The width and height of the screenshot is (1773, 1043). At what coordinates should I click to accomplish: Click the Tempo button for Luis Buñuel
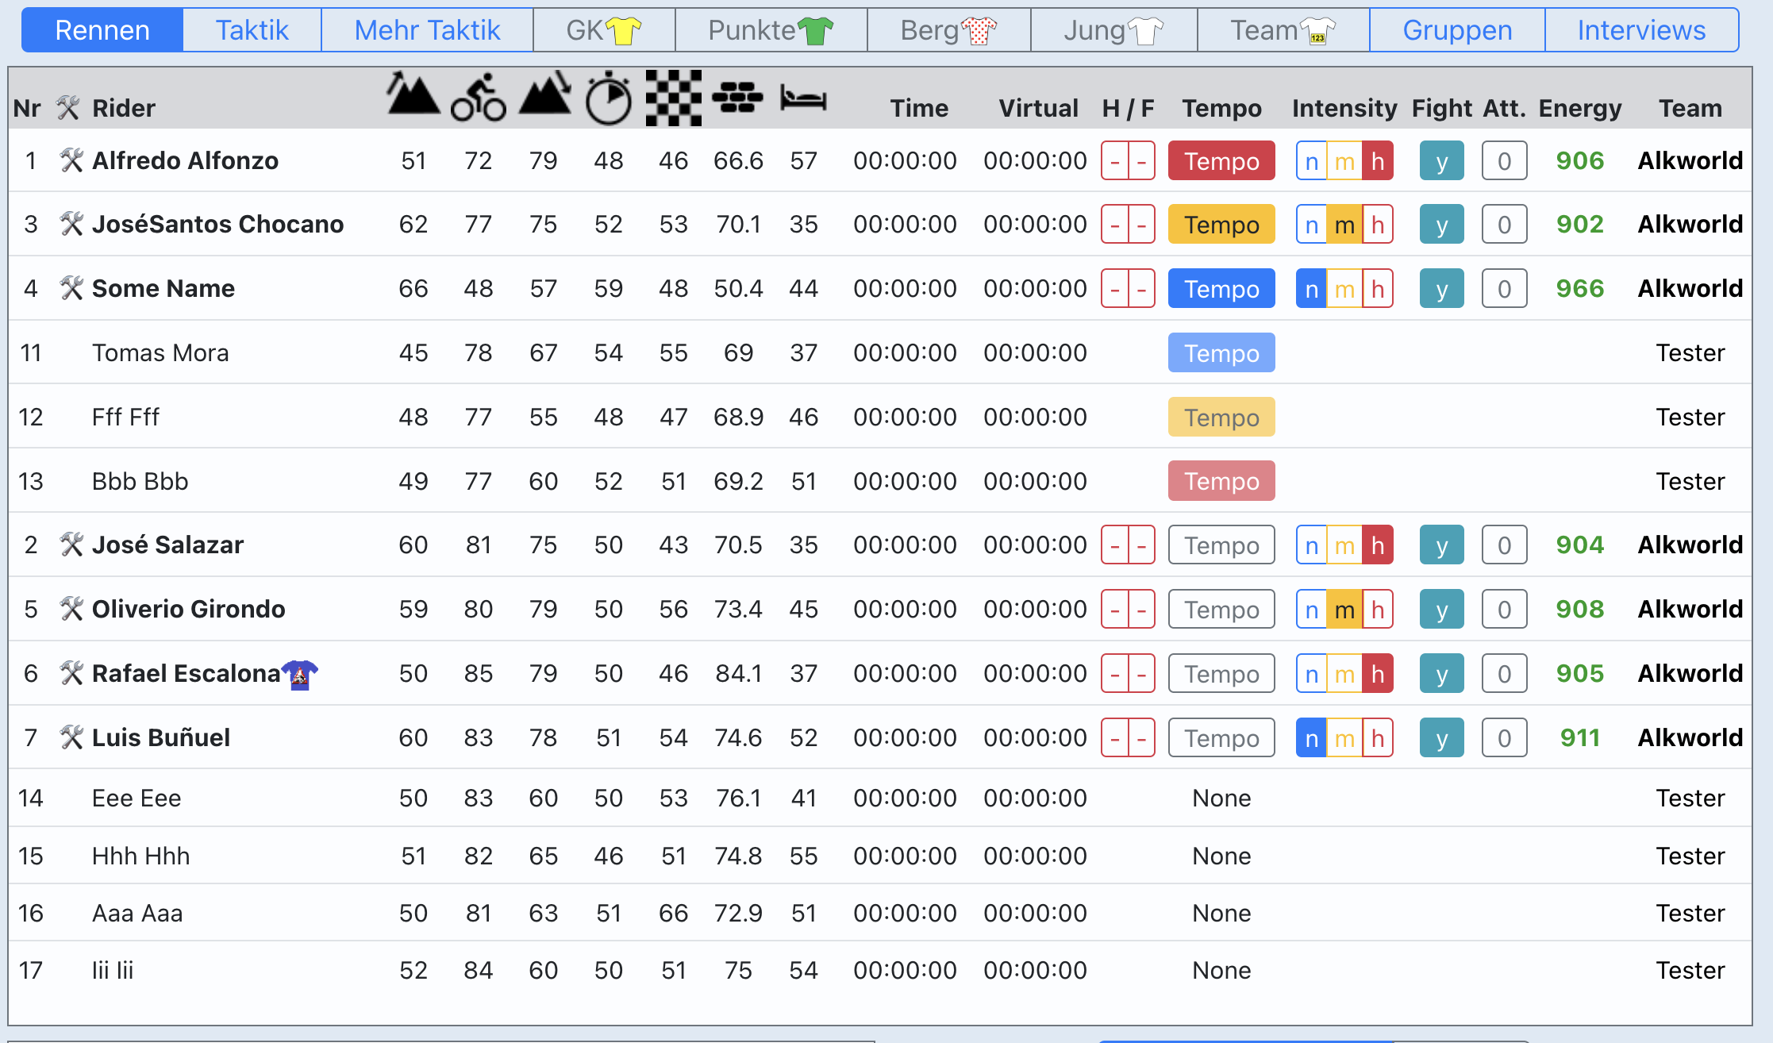click(1221, 738)
